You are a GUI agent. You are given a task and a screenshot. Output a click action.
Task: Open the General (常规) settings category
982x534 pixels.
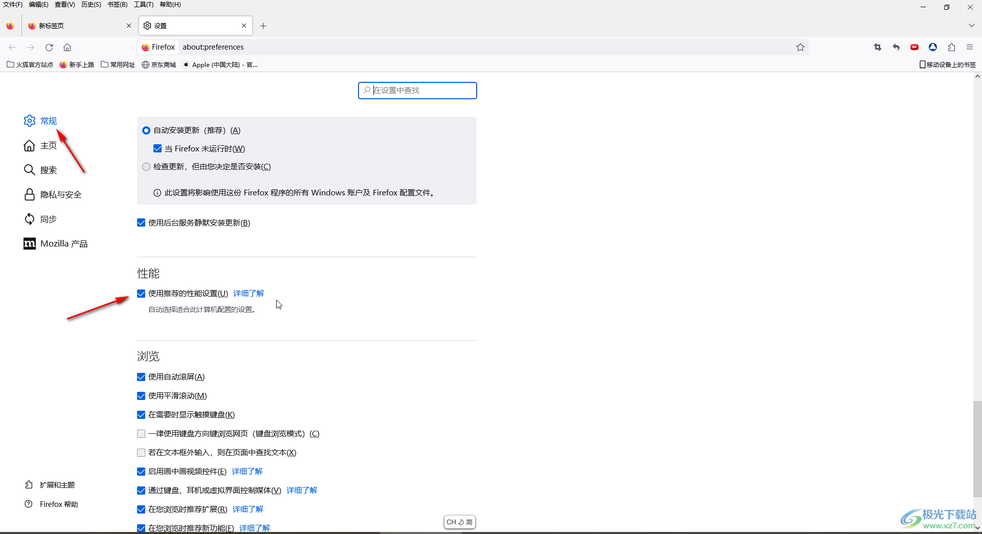point(40,121)
